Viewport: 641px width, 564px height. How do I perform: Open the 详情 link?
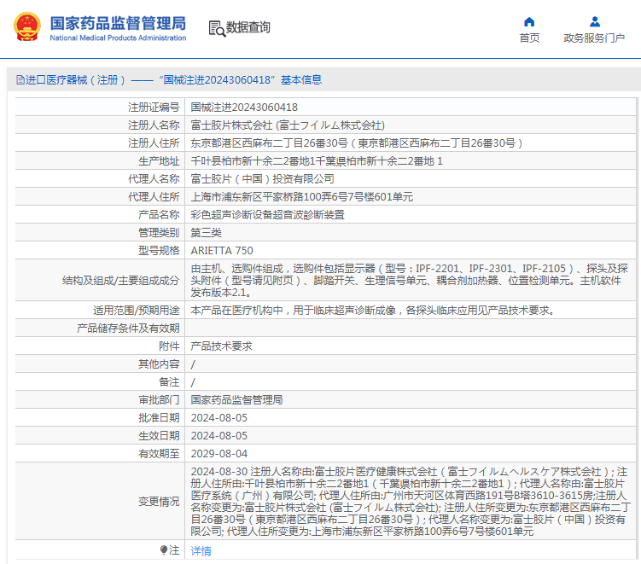pyautogui.click(x=201, y=551)
